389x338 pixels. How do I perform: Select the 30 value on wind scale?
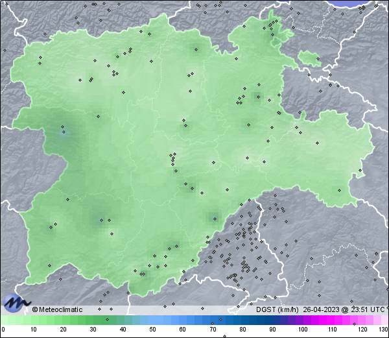(x=93, y=330)
